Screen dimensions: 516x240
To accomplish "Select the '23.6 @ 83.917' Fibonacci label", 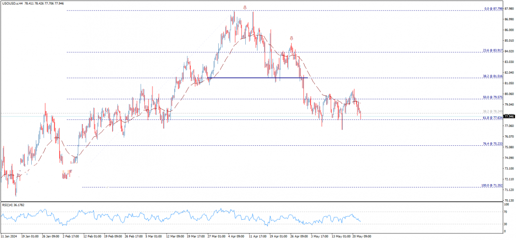I will (x=492, y=50).
